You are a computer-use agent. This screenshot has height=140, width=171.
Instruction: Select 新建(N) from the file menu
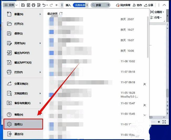coord(23,14)
